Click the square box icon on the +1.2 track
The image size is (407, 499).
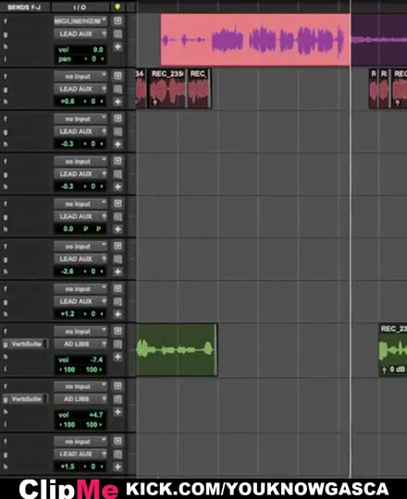coord(117,288)
